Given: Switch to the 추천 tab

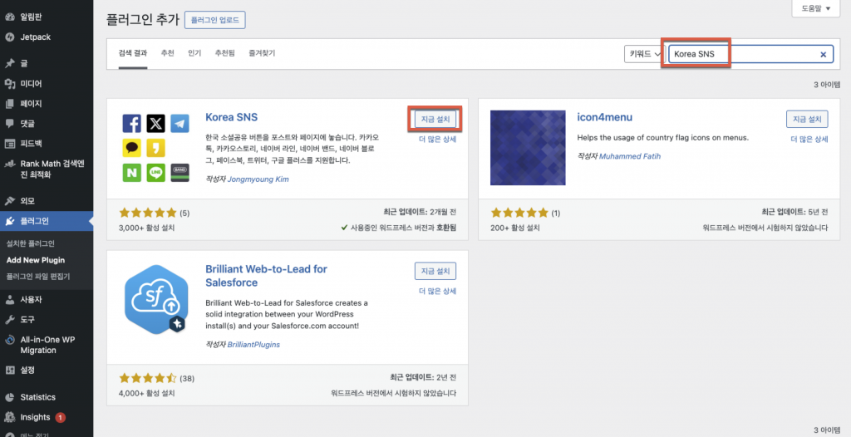Looking at the screenshot, I should [167, 53].
